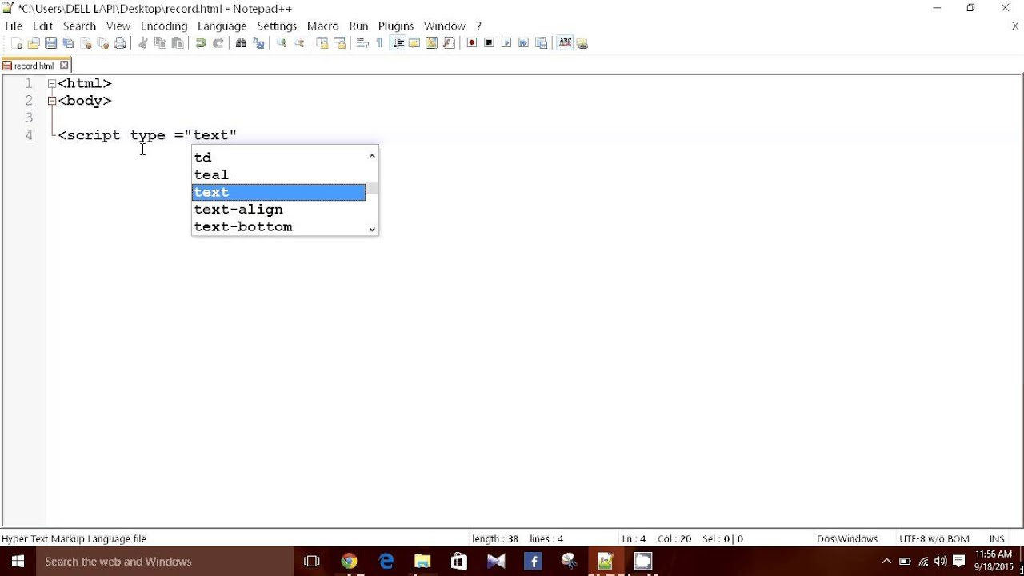The height and width of the screenshot is (576, 1024).
Task: Create a new file via toolbar
Action: 17,43
